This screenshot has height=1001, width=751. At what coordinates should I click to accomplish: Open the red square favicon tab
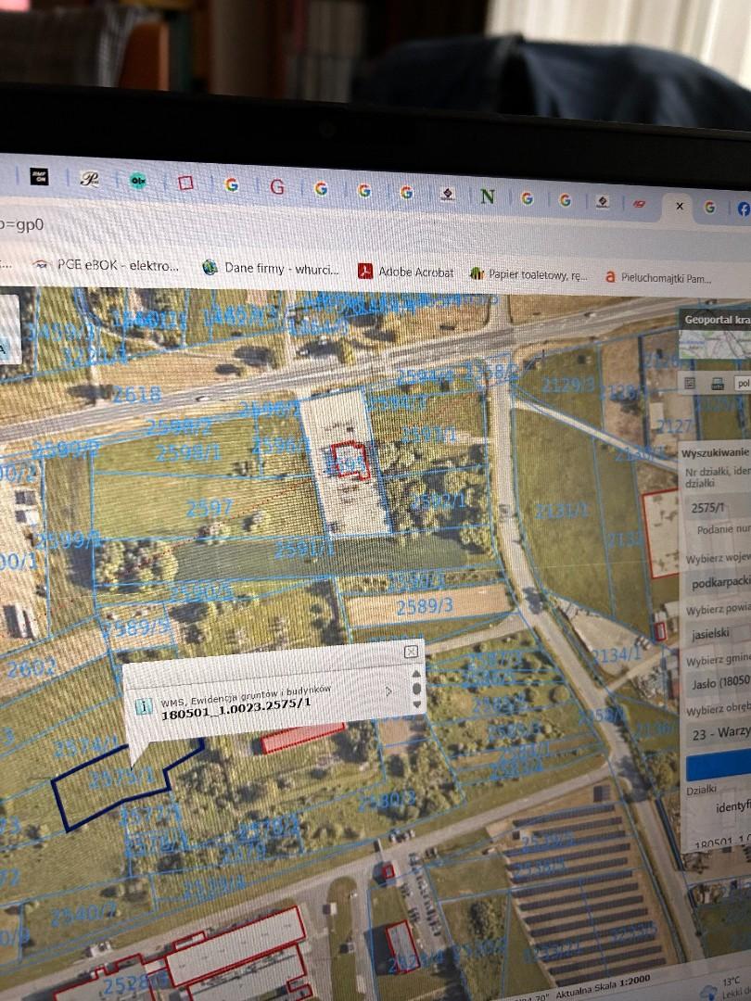pyautogui.click(x=185, y=184)
